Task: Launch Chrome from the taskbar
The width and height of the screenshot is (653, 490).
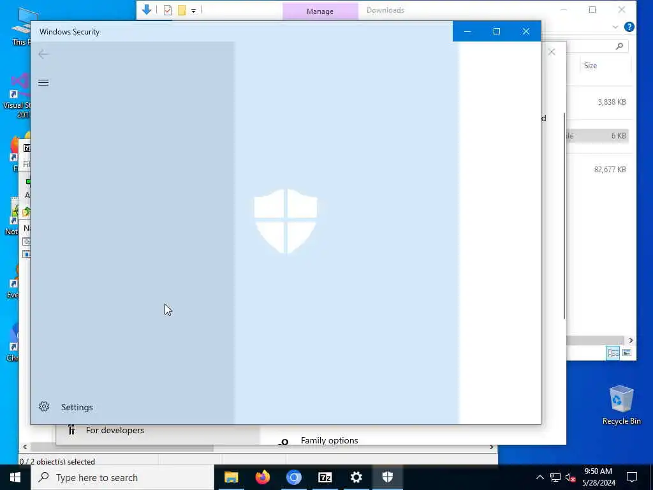Action: coord(293,477)
